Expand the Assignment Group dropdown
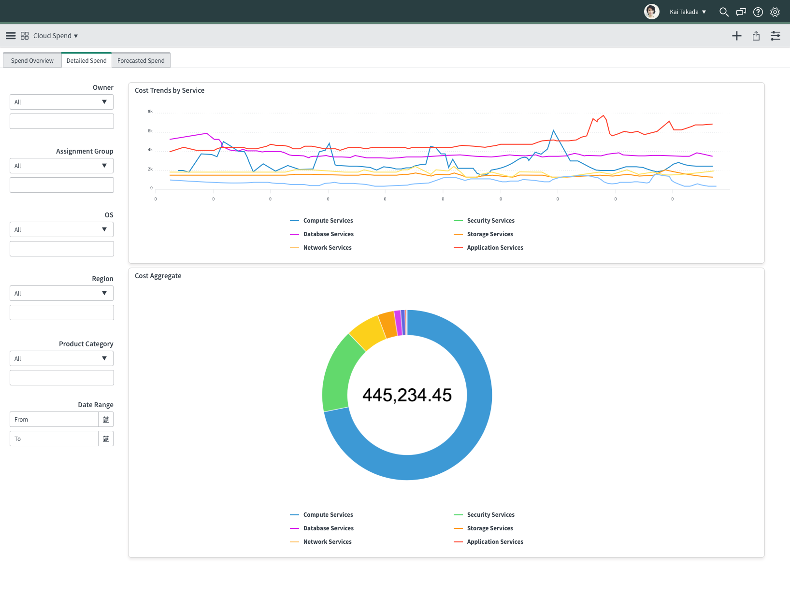Screen dimensions: 790x610 tap(61, 166)
